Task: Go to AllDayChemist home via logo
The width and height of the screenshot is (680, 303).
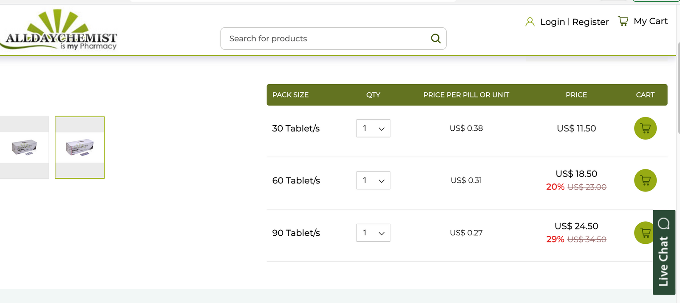Action: [61, 31]
